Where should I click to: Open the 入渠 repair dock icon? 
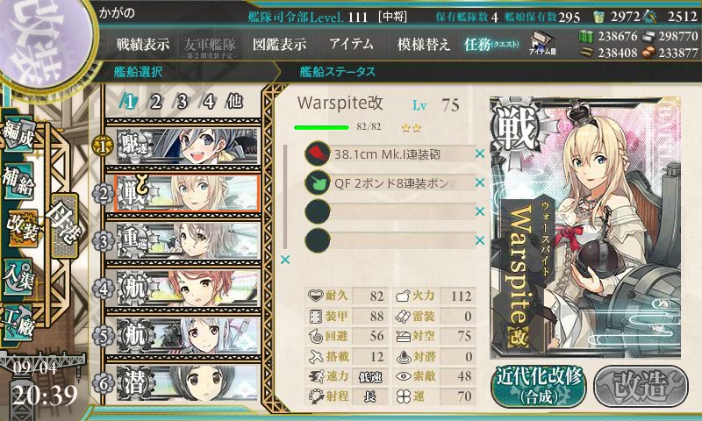click(18, 276)
